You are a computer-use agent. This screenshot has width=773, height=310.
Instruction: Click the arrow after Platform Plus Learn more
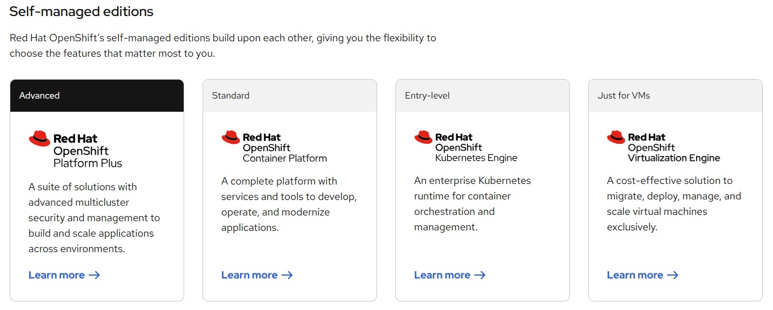click(x=95, y=275)
